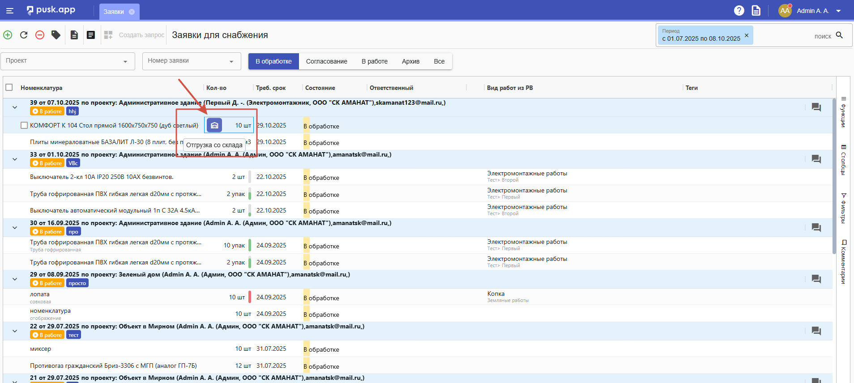Check the КОМФОРТ К 104 Стол row checkbox
This screenshot has width=854, height=383.
coord(24,125)
